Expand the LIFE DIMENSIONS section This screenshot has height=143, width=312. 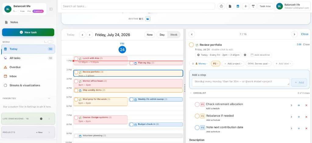tap(49, 119)
